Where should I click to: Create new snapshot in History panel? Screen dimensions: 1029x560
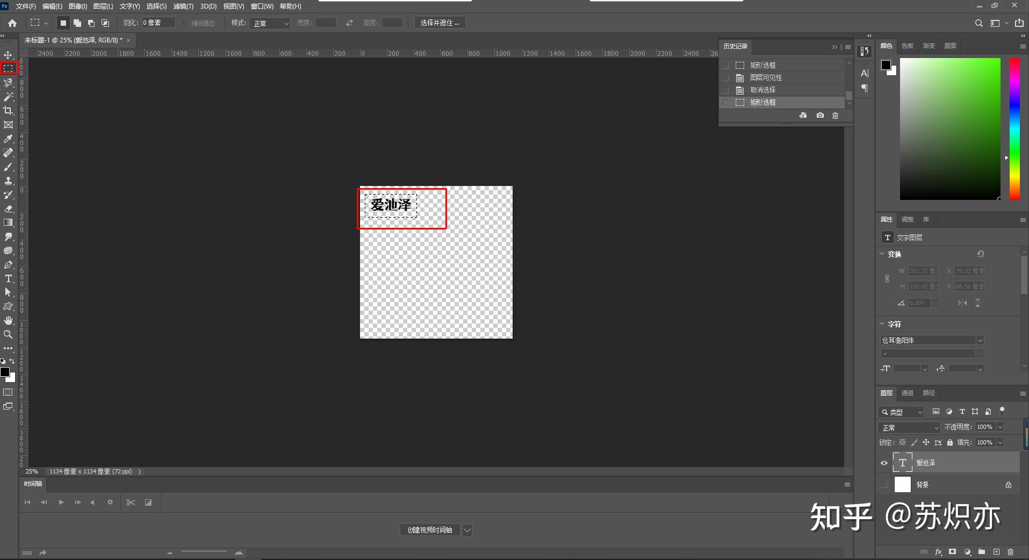(x=820, y=116)
